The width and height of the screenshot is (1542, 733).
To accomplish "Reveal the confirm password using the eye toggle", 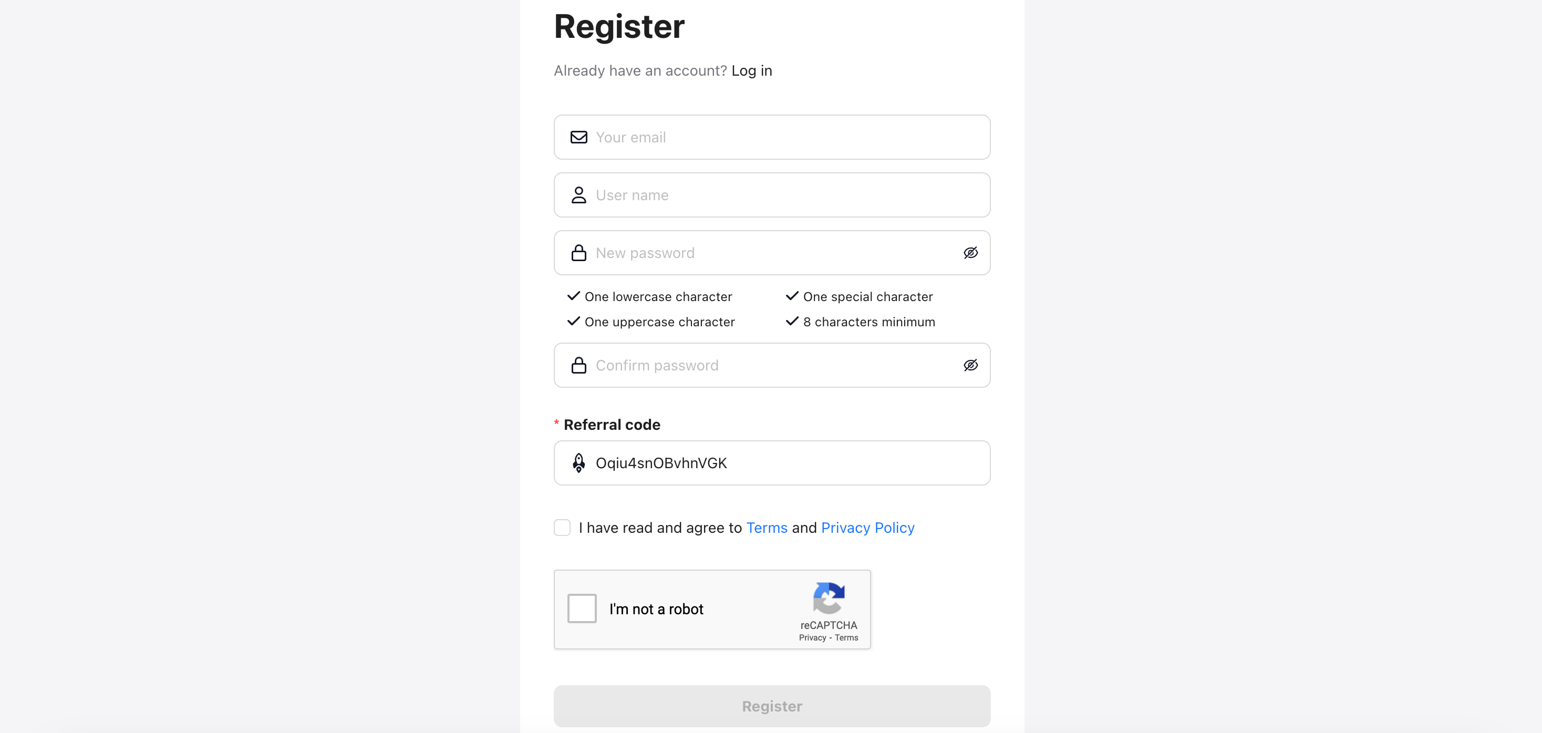I will click(x=970, y=365).
